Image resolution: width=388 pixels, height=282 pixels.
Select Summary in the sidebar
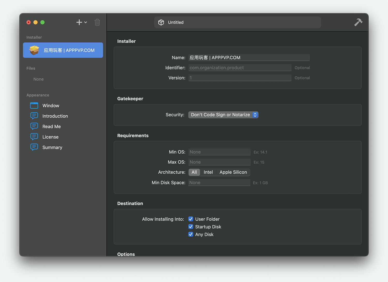(x=52, y=147)
